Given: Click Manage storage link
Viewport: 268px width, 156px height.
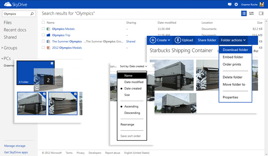Looking at the screenshot, I should point(15,146).
